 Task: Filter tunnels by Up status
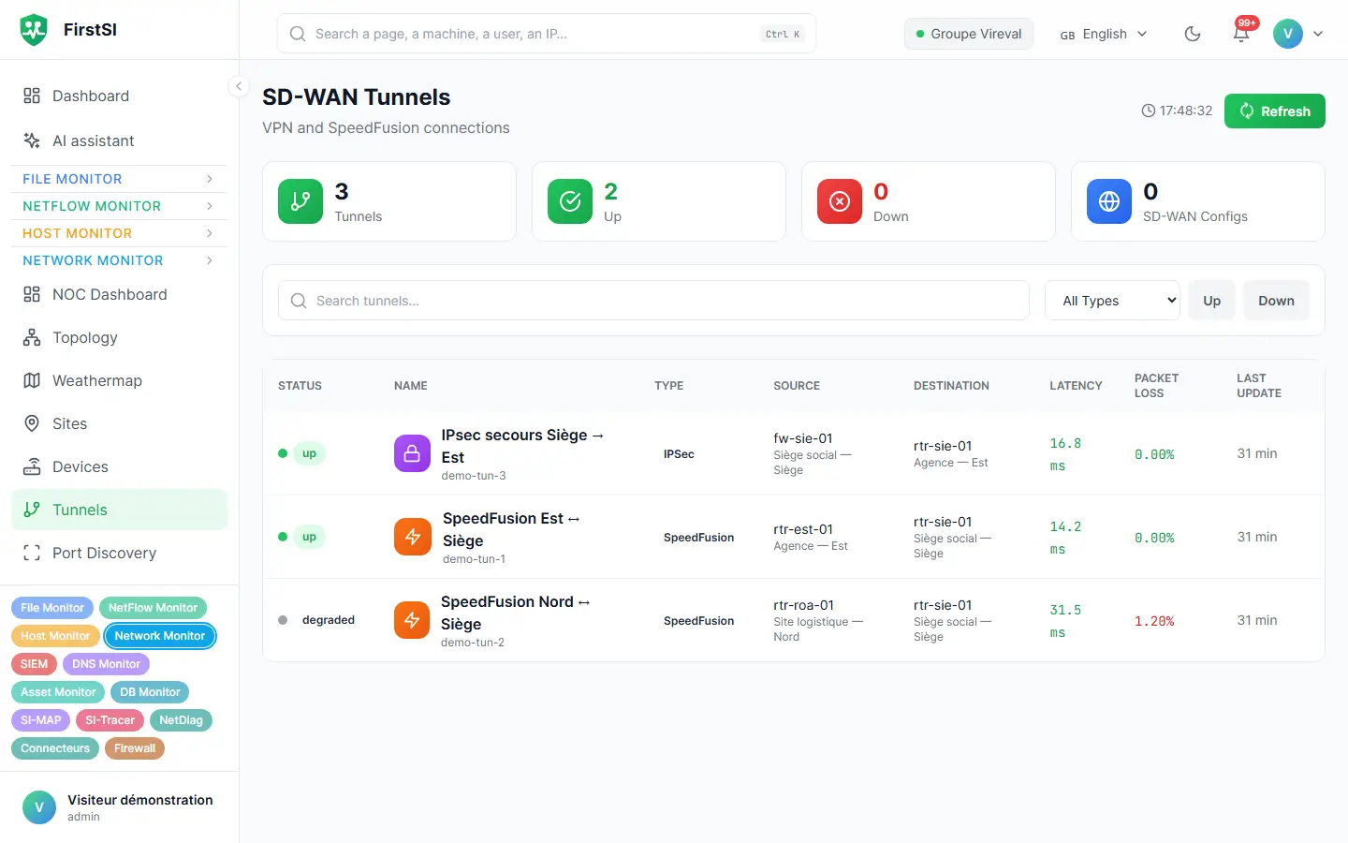[x=1211, y=301]
